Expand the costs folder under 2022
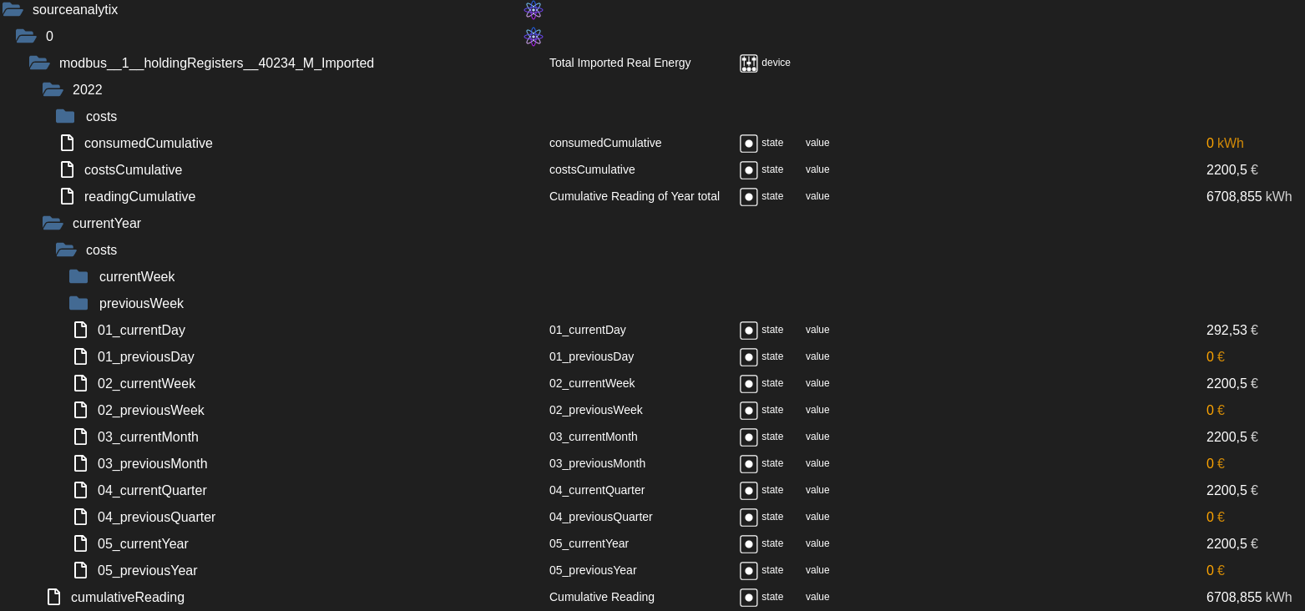This screenshot has height=611, width=1305. (x=65, y=116)
